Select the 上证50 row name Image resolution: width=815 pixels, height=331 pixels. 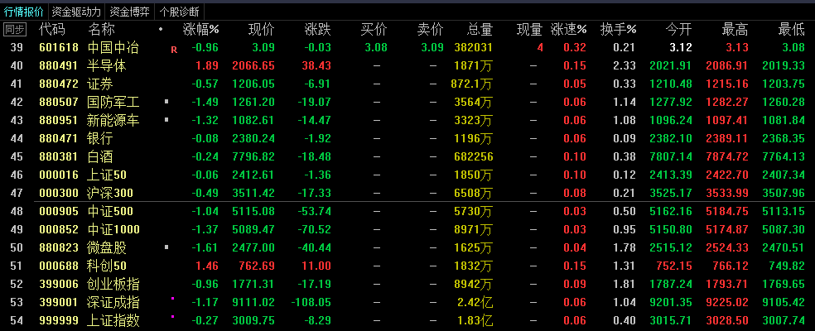pyautogui.click(x=107, y=175)
